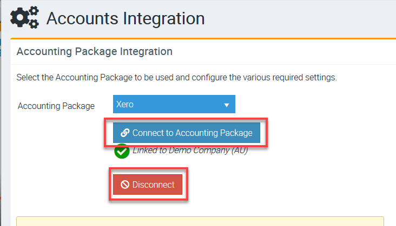Click the "Linked to Demo Company (AU)" status text
The image size is (396, 226).
click(x=190, y=150)
